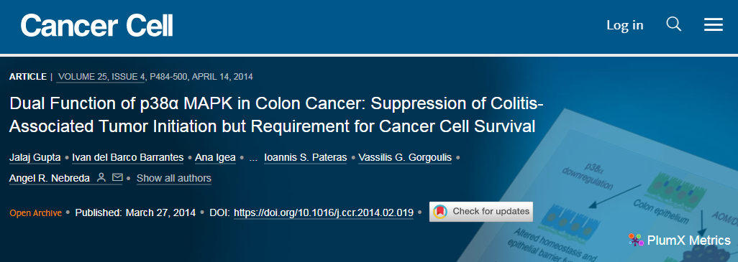Open Volume 25, Issue 4 link
This screenshot has height=262, width=738.
coord(101,77)
